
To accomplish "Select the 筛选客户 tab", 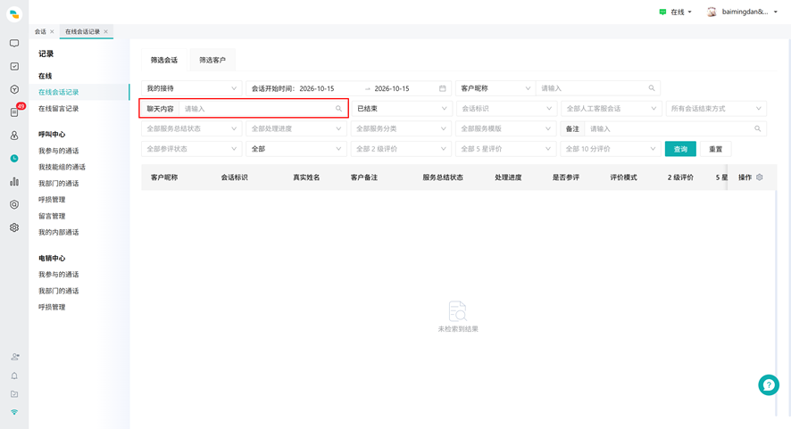I will point(212,60).
